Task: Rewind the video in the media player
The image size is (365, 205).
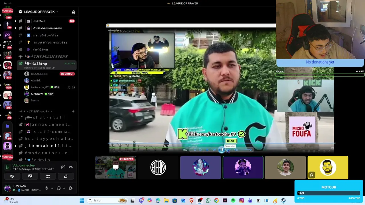Action: pyautogui.click(x=214, y=150)
